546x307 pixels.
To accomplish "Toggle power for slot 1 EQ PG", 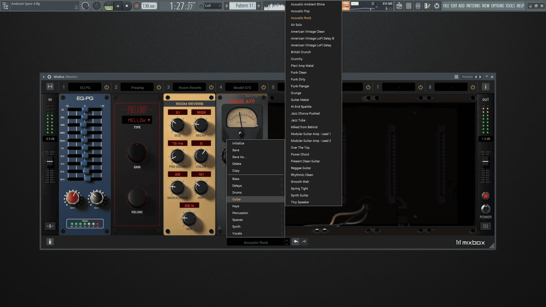I will (x=107, y=87).
